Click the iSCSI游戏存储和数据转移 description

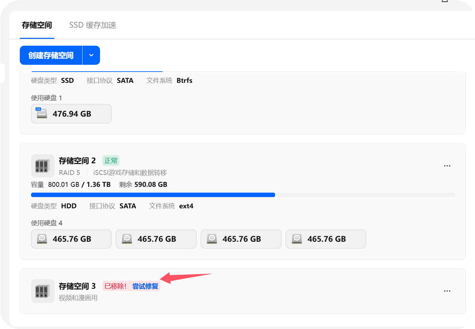click(x=130, y=173)
